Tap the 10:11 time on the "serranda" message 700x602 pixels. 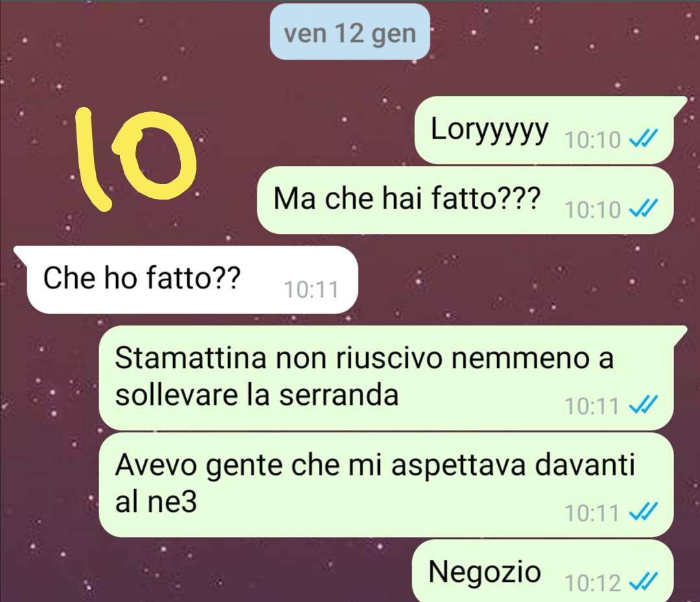(x=592, y=406)
